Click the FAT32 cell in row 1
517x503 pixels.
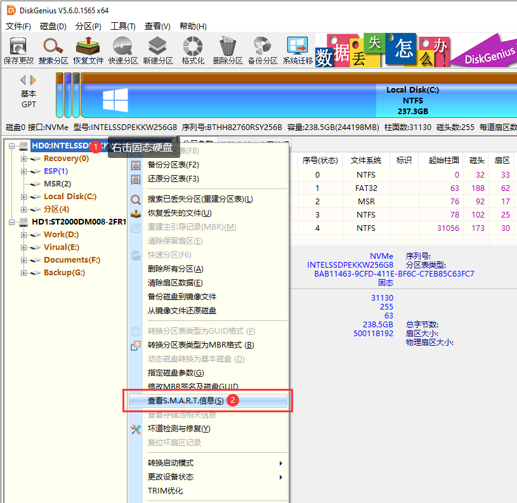[366, 188]
